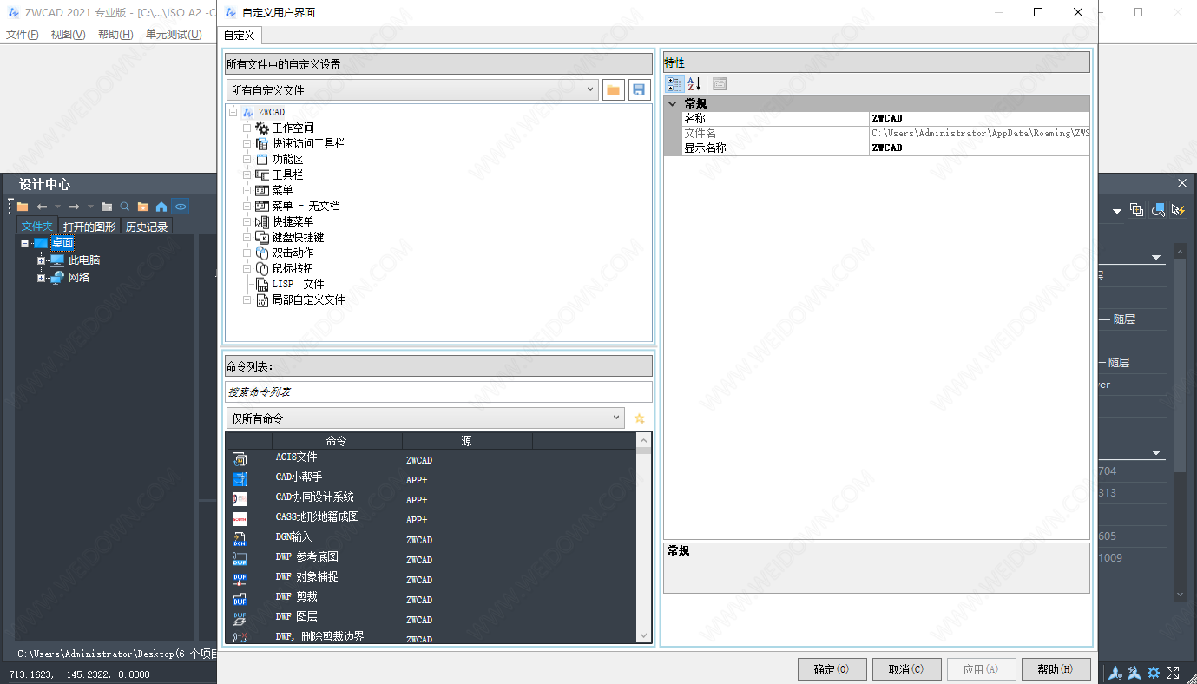Expand the 工作空间 tree node

pyautogui.click(x=247, y=128)
